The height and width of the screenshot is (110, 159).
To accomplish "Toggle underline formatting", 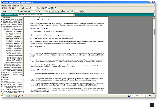I will pos(52,11).
